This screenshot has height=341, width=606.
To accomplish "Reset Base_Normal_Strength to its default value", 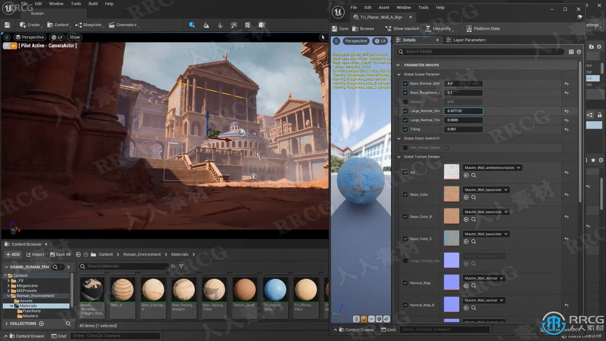I will click(x=567, y=84).
